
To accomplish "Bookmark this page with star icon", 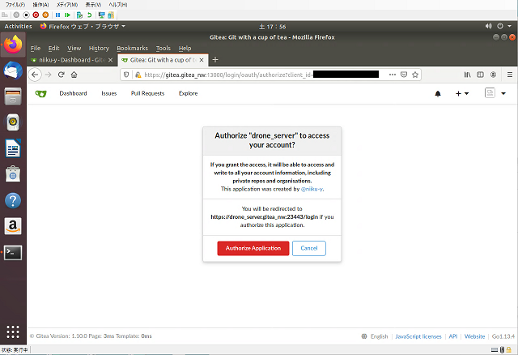I will point(415,75).
